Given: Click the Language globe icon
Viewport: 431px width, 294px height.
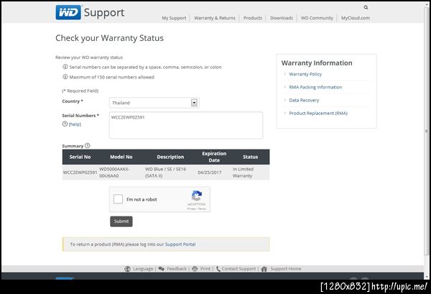Looking at the screenshot, I should 128,269.
